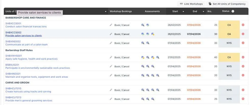Open second assessment icon for SHBHIND001
Screen dimensions: 250x105
148,75
